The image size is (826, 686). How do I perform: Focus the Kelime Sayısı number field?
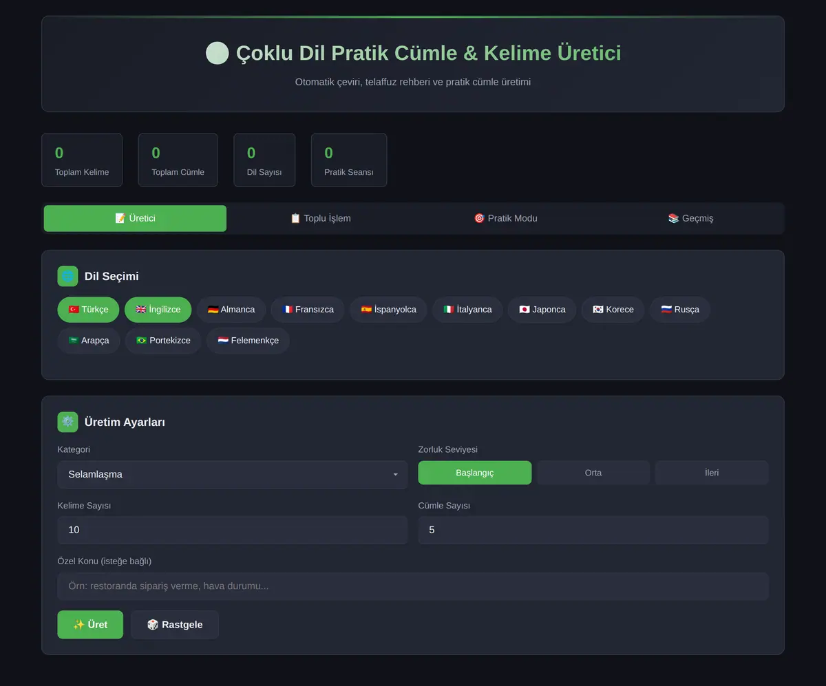click(233, 530)
